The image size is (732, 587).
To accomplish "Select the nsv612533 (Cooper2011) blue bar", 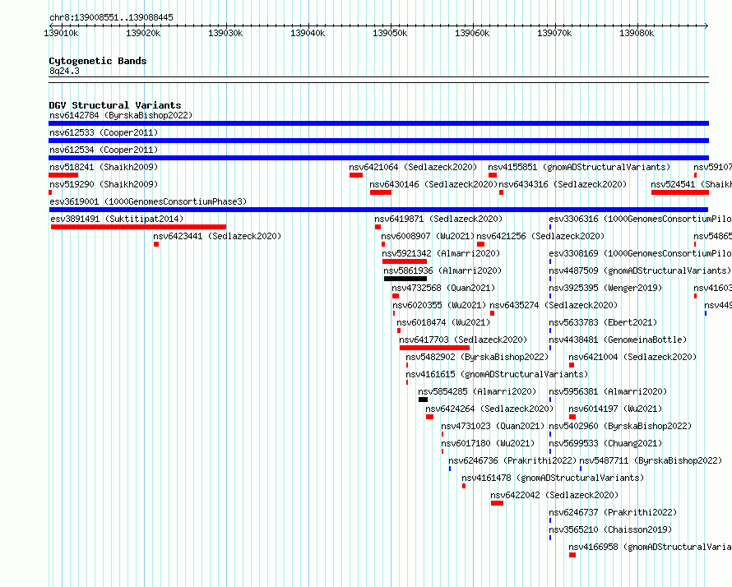I will click(x=378, y=141).
